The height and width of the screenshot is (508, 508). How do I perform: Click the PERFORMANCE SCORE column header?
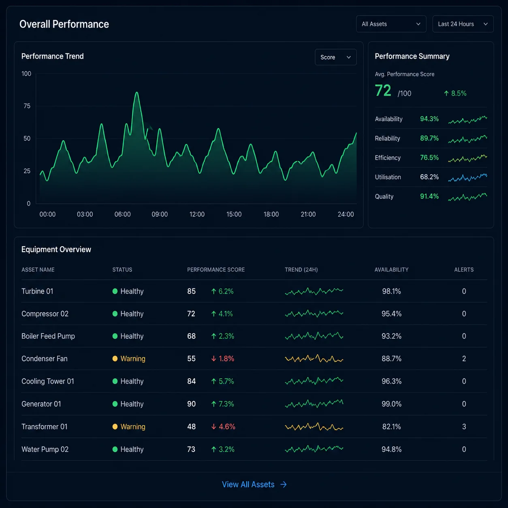216,270
